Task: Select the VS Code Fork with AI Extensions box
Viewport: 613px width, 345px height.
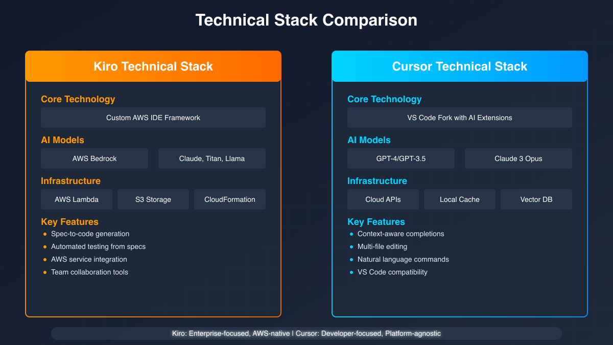Action: [460, 118]
